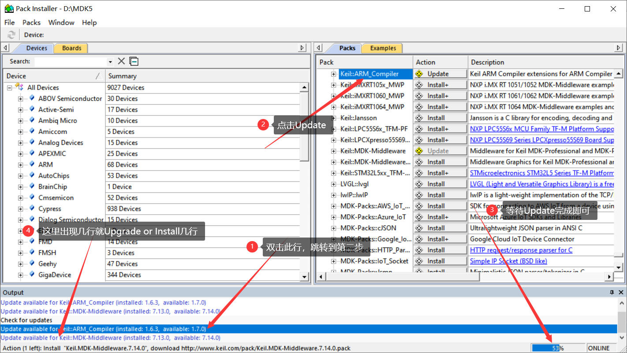Click Install for Keil::Jansson

point(440,118)
